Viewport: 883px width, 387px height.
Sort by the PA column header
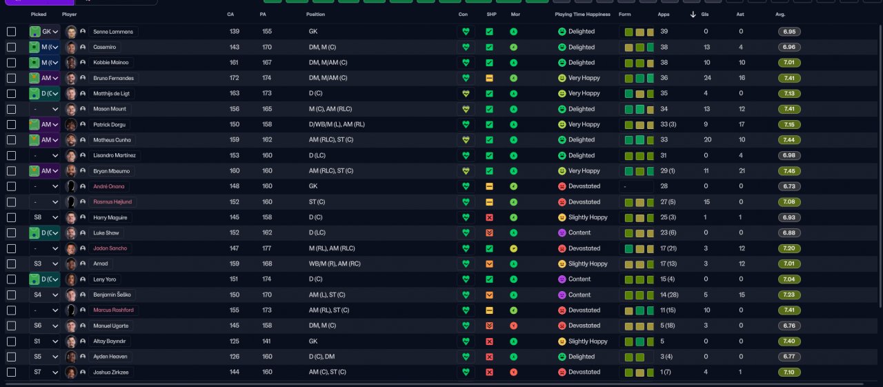[x=263, y=14]
